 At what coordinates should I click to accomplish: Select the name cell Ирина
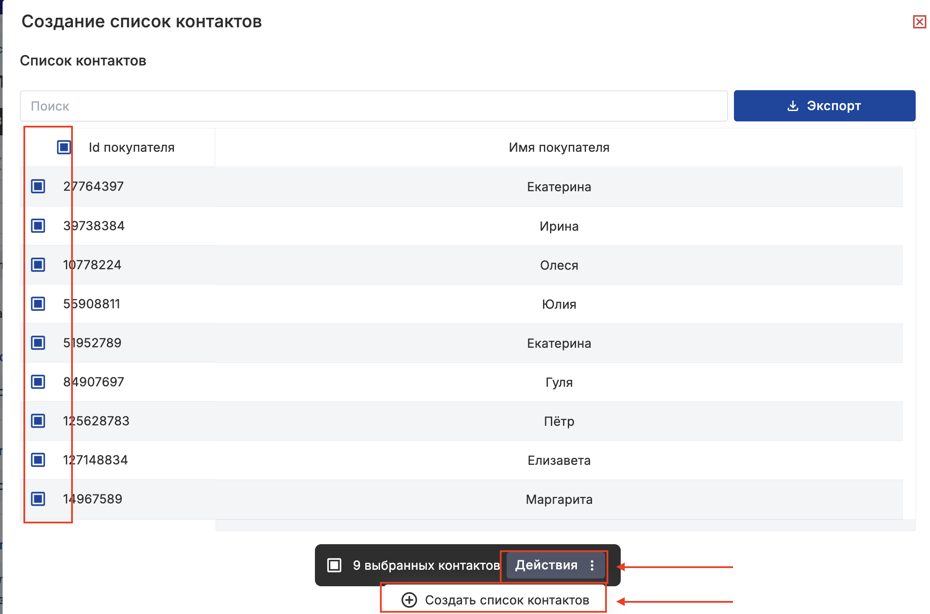(x=559, y=226)
